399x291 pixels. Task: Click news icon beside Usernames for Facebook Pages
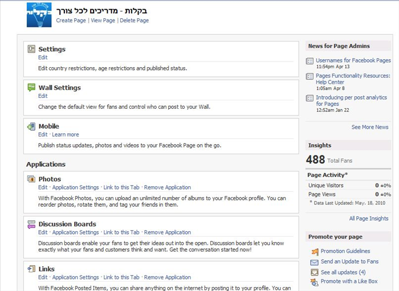click(x=310, y=61)
